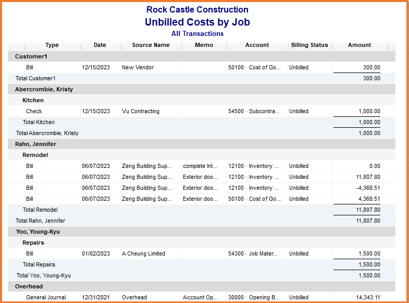Click the Memo column header
The width and height of the screenshot is (409, 303).
(x=204, y=45)
